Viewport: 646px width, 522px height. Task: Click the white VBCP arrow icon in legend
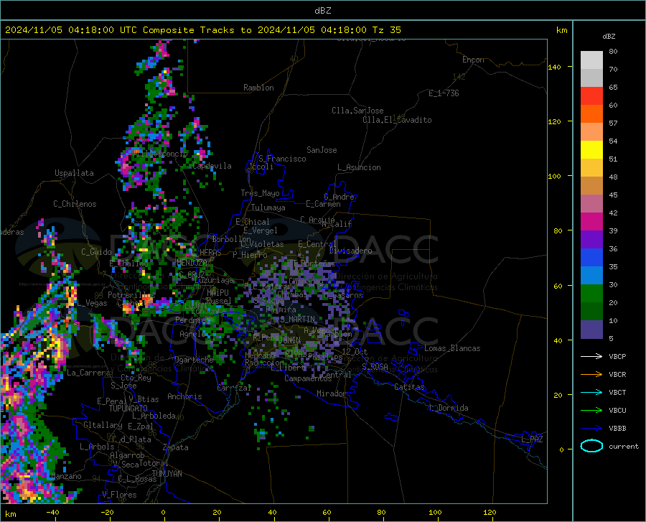point(591,356)
